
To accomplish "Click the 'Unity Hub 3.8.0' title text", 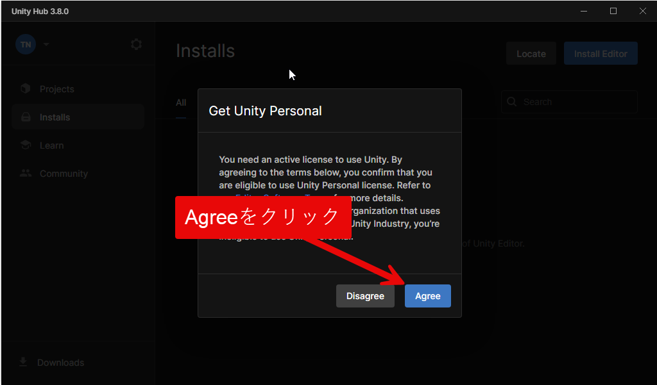I will tap(40, 12).
